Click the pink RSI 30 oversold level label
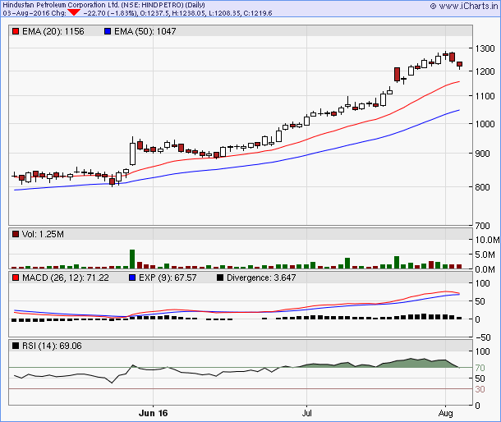Viewport: 501px width, 422px height. 480,389
